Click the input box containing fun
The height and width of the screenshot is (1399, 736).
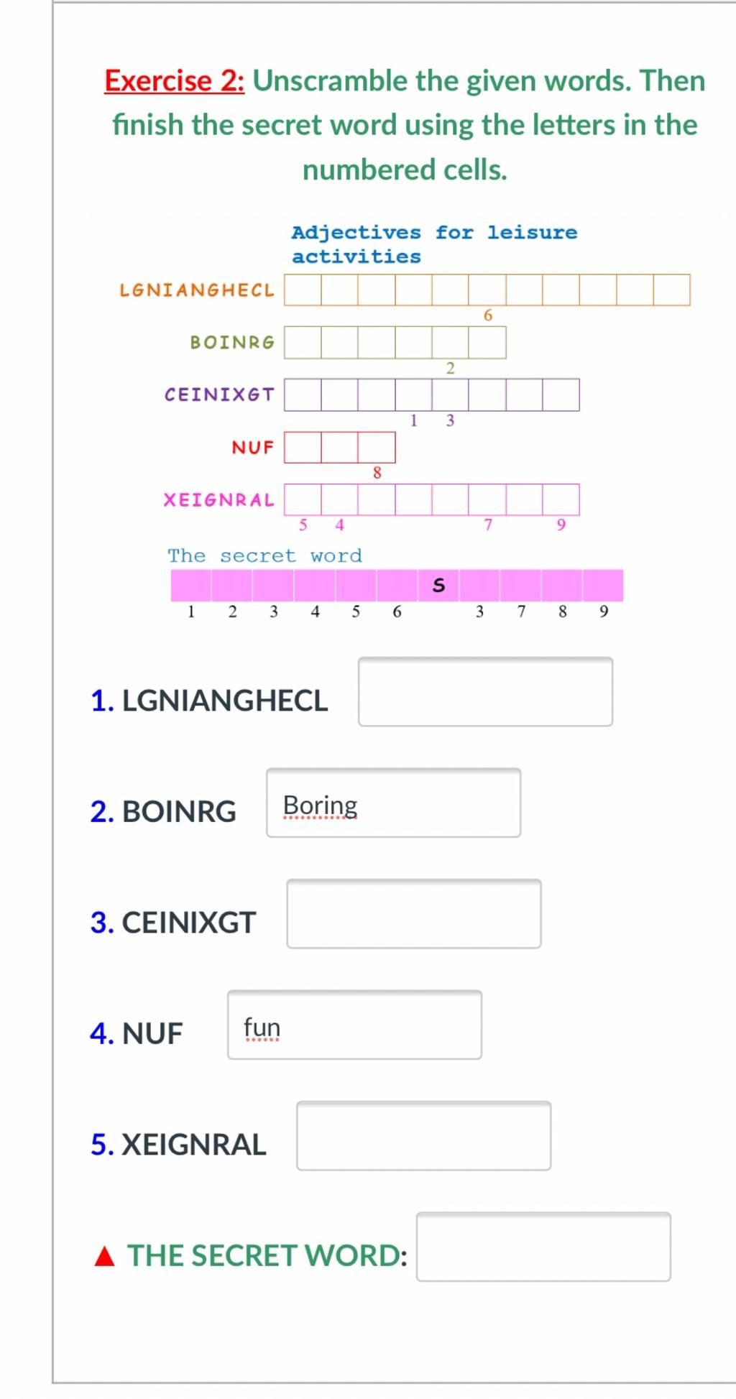(x=354, y=1025)
